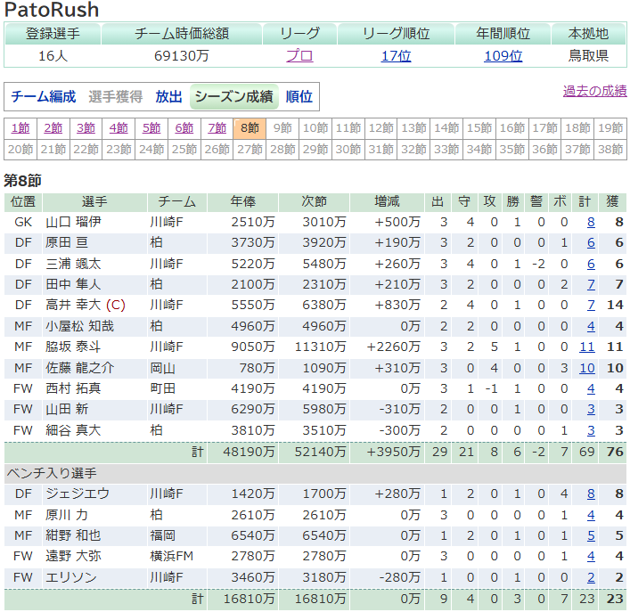Image resolution: width=630 pixels, height=612 pixels.
Task: Click team name 岡山
Action: 162,368
